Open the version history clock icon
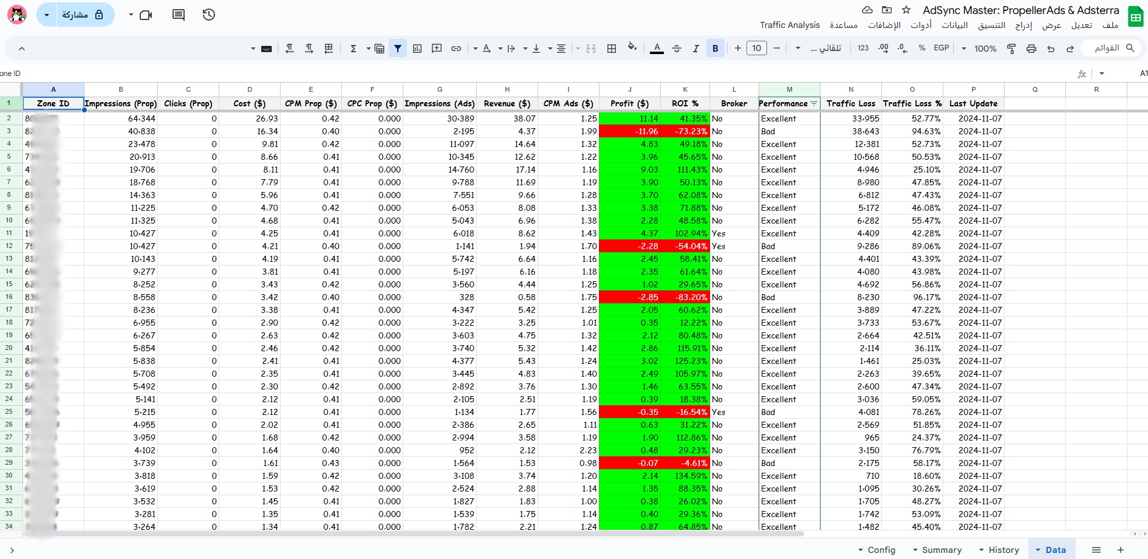 [x=209, y=15]
